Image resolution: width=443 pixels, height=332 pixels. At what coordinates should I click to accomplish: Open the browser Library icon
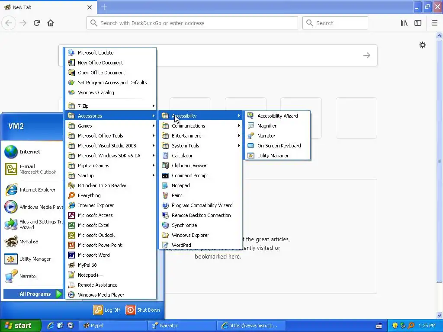404,23
